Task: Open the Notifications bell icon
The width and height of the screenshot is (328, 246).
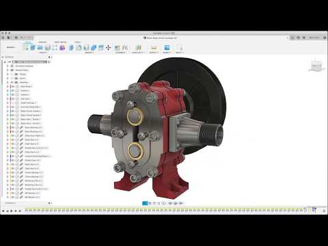Action: (303, 38)
